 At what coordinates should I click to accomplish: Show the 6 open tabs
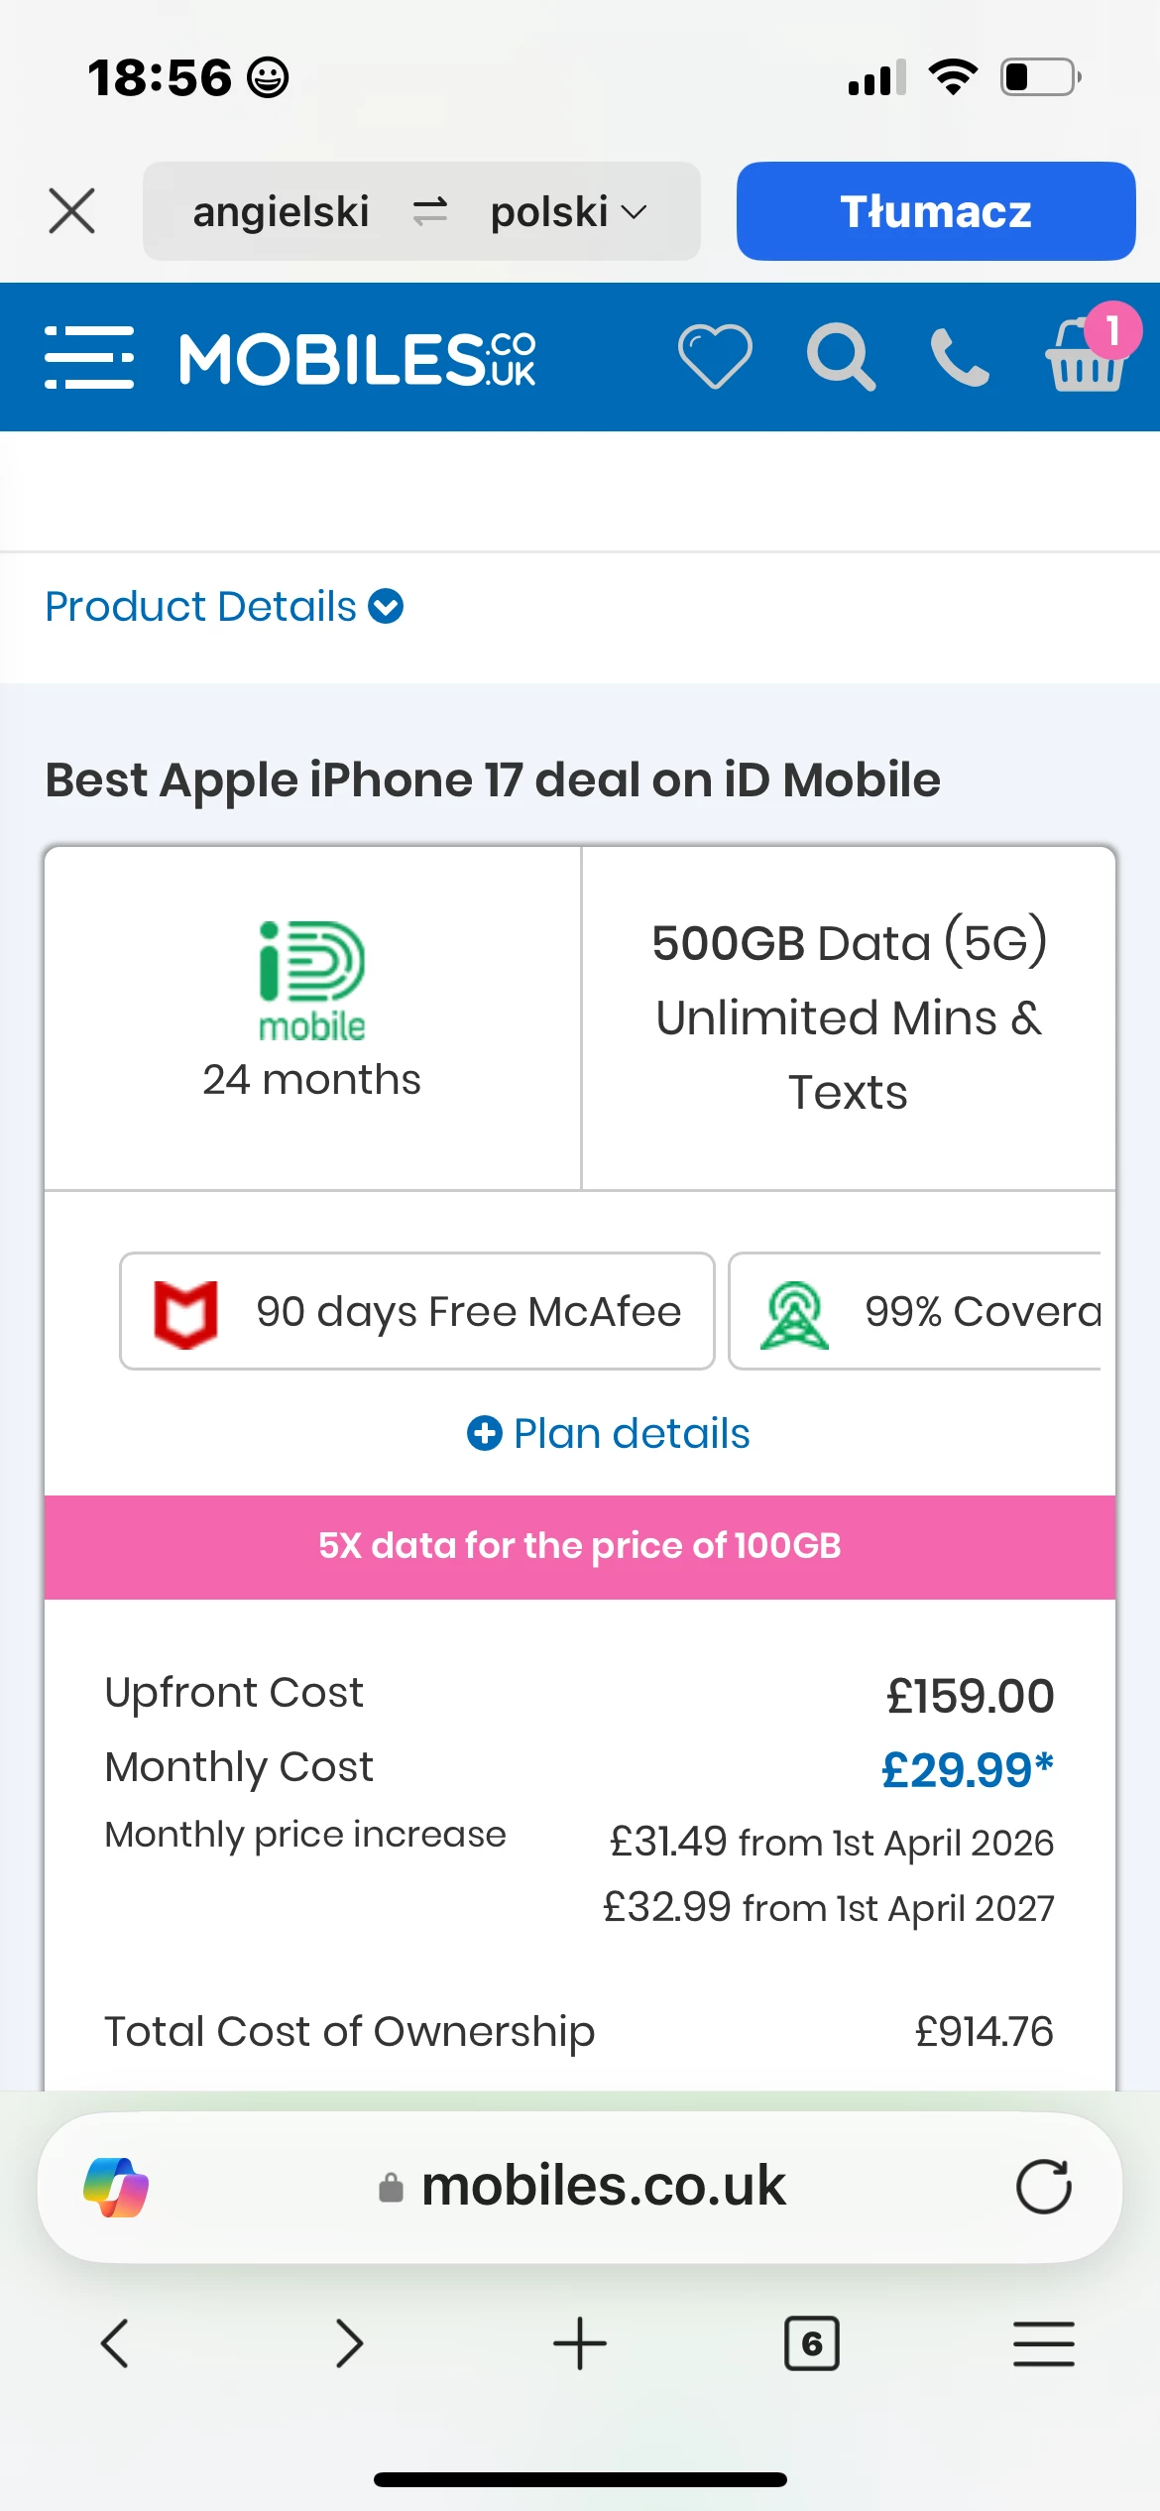pyautogui.click(x=812, y=2343)
